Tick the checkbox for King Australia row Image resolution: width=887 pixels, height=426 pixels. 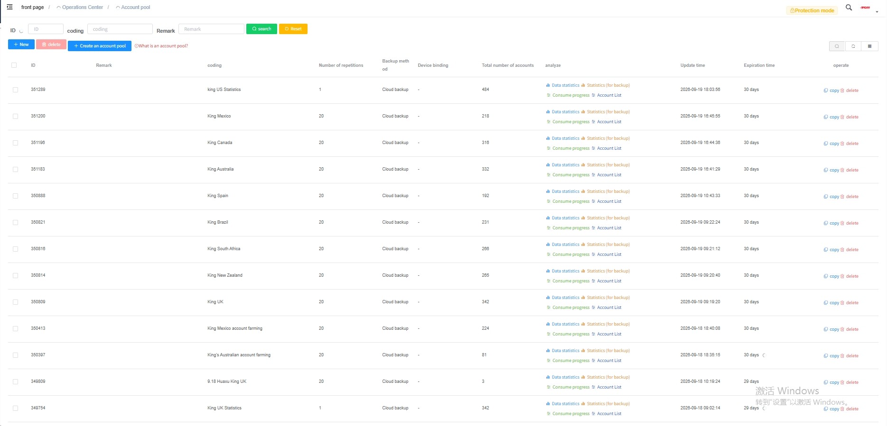[15, 169]
